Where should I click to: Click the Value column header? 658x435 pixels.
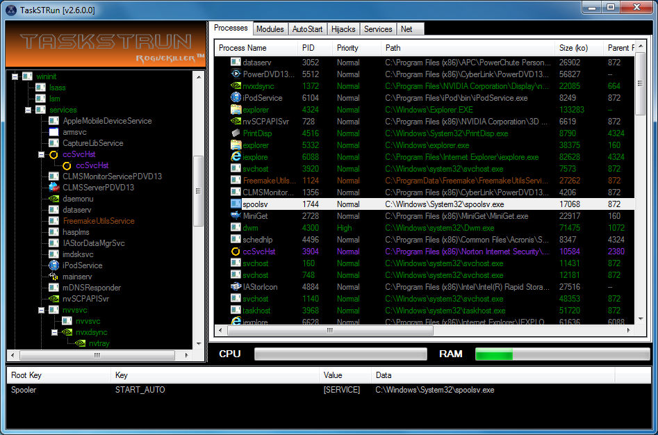tap(345, 375)
